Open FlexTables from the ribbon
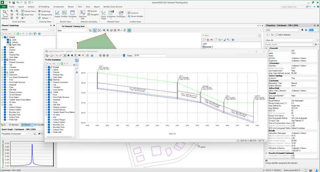The width and height of the screenshot is (320, 172). coord(73,14)
